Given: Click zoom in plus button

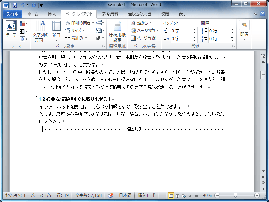Looking at the screenshot, I should click(x=257, y=195).
